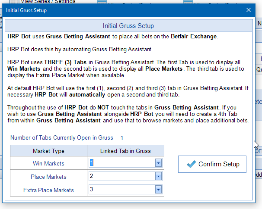Click the Linked Tab in Gruss header

(125, 151)
